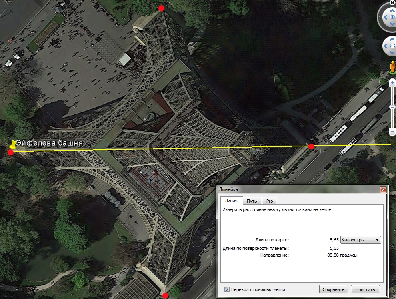
Task: Click the Длина по карте label
Action: (272, 240)
